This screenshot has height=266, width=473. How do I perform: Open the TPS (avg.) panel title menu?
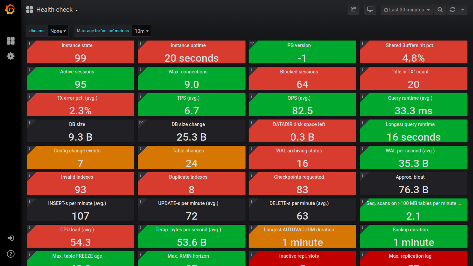188,98
